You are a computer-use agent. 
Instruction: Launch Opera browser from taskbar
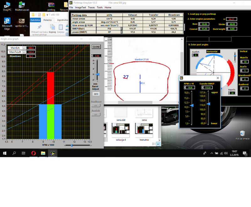pos(33,153)
